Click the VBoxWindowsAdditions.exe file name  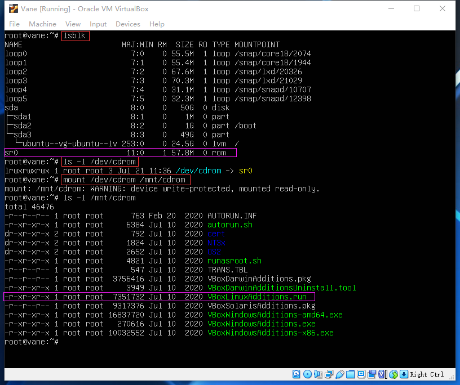coord(262,324)
